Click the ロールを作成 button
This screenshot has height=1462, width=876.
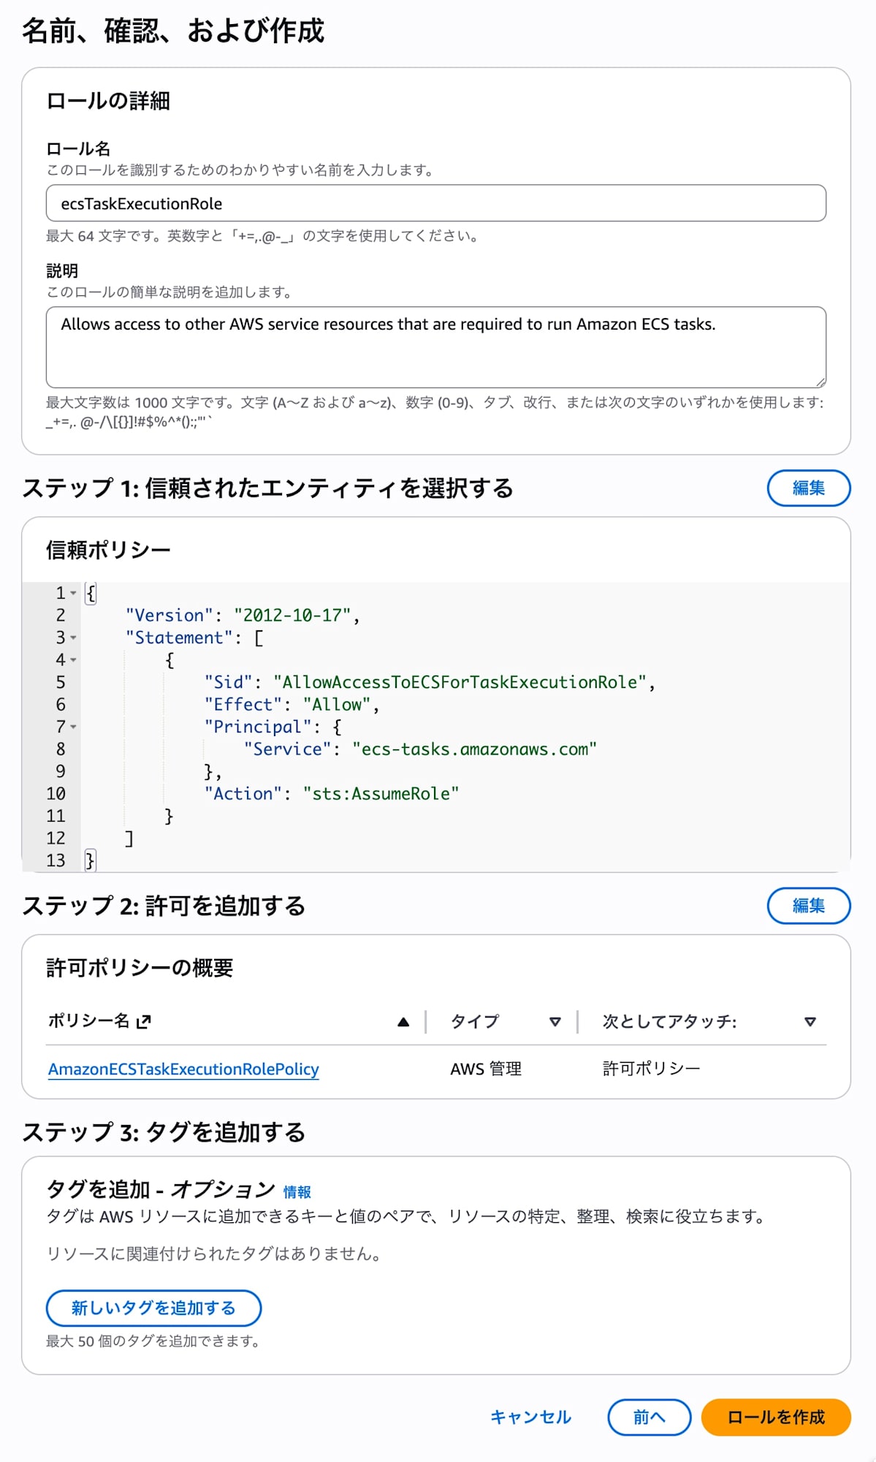776,1417
